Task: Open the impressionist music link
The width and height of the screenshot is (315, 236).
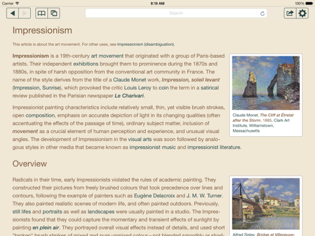Action: (152, 147)
